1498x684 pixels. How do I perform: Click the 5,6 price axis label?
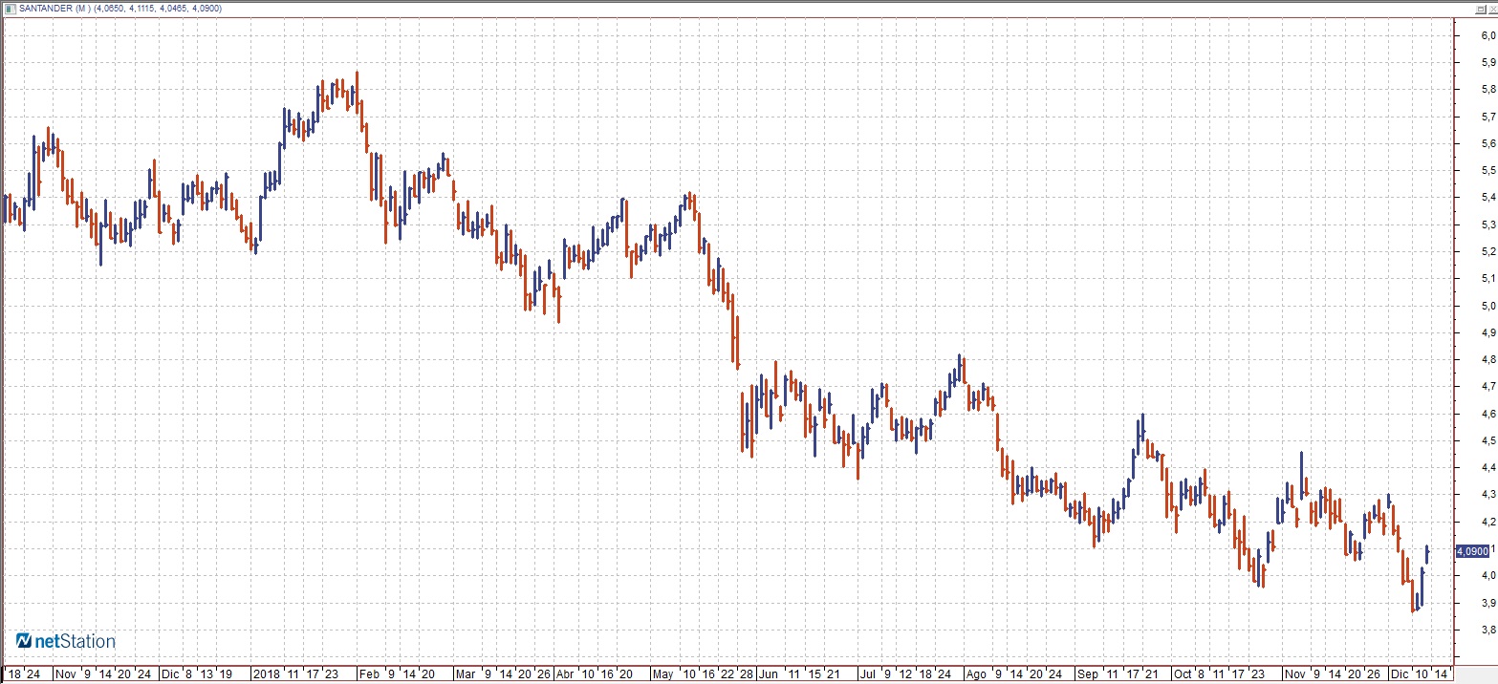(x=1487, y=144)
